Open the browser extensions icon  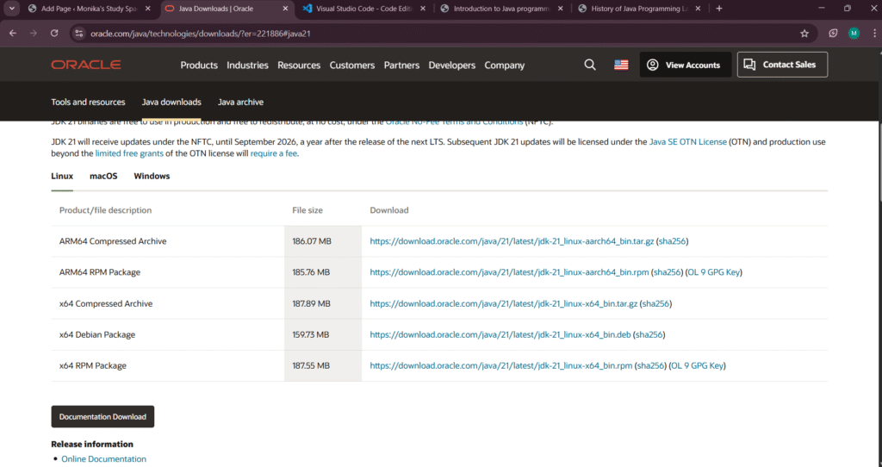pyautogui.click(x=833, y=34)
